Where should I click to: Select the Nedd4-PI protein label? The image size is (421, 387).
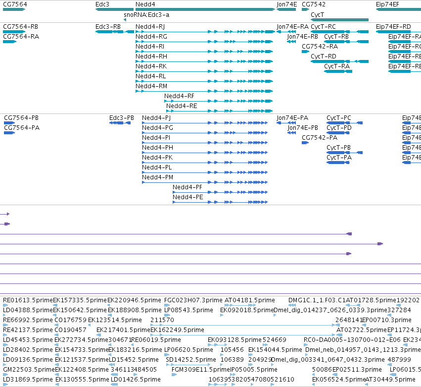[156, 138]
